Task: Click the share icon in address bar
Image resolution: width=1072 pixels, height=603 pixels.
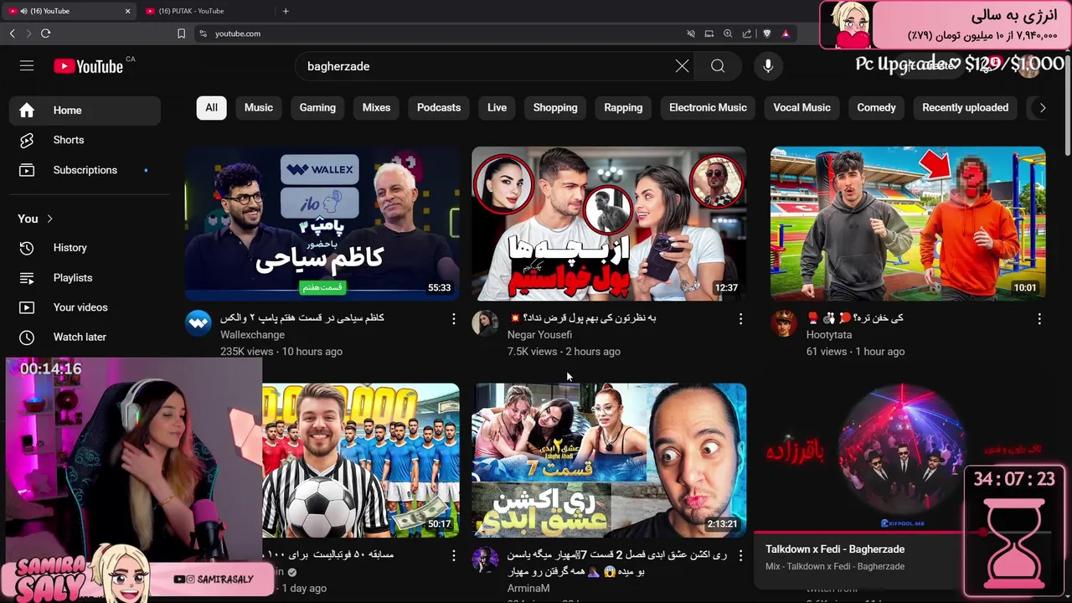Action: [747, 33]
